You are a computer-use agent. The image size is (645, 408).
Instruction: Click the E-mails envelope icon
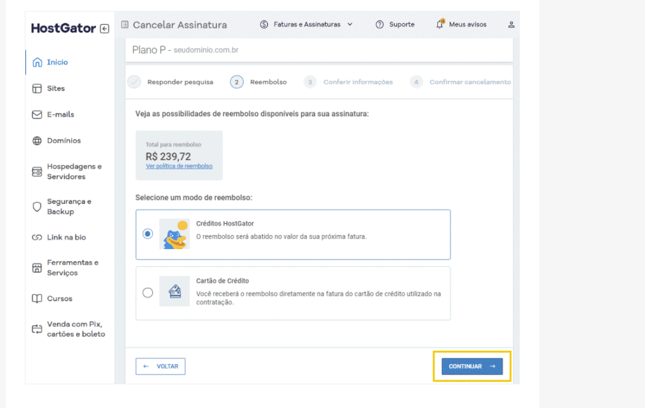[37, 114]
